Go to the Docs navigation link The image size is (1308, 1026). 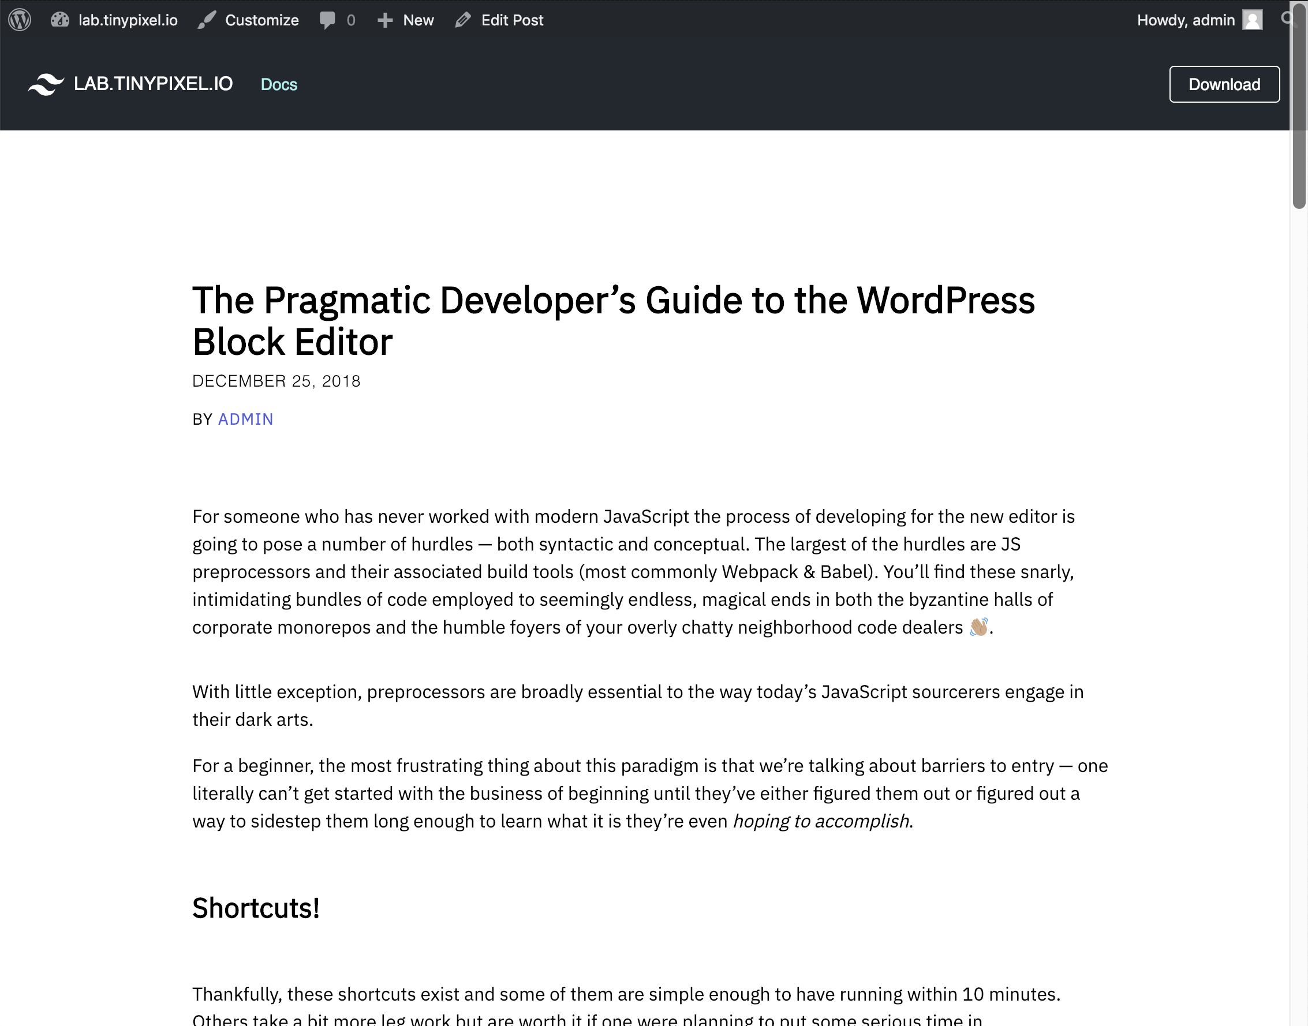pos(279,84)
